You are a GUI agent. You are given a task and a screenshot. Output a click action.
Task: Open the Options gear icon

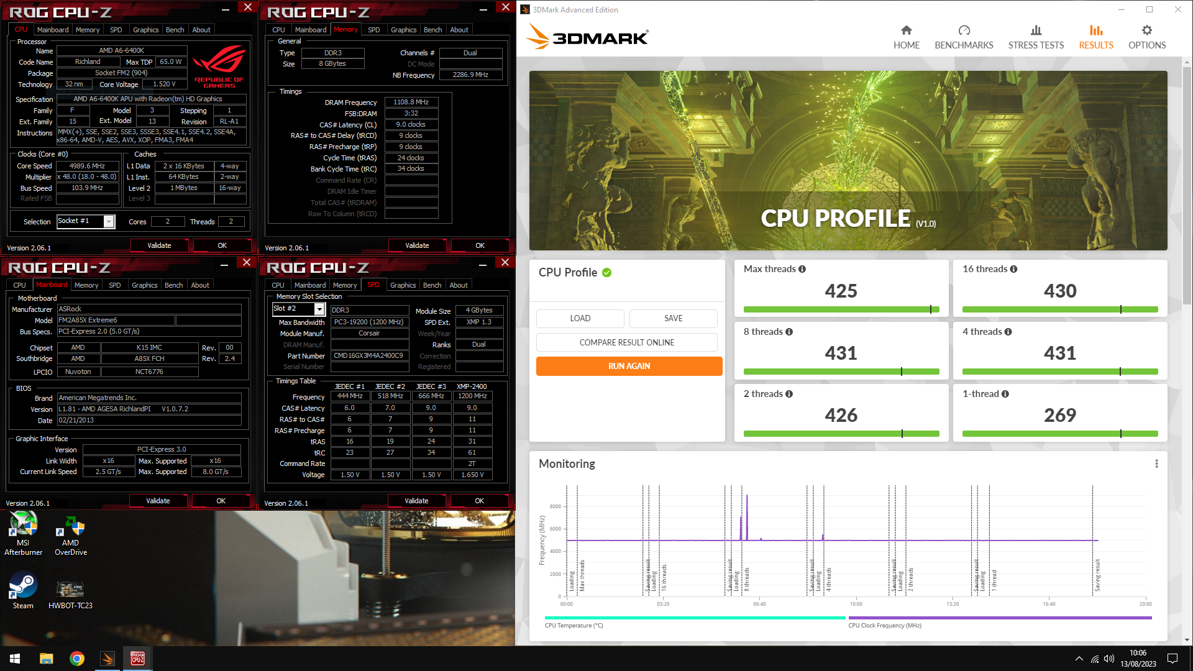pyautogui.click(x=1147, y=30)
